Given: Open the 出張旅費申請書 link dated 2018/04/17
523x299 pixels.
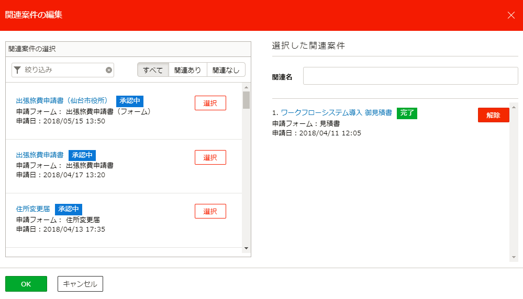Looking at the screenshot, I should [x=40, y=155].
